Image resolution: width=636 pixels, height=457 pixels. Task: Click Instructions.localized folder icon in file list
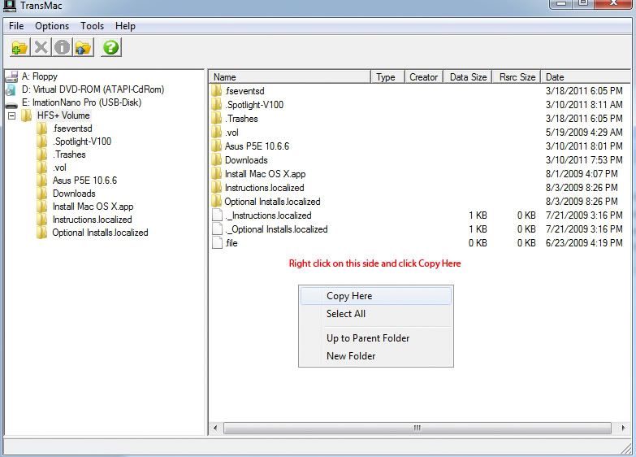tap(217, 187)
